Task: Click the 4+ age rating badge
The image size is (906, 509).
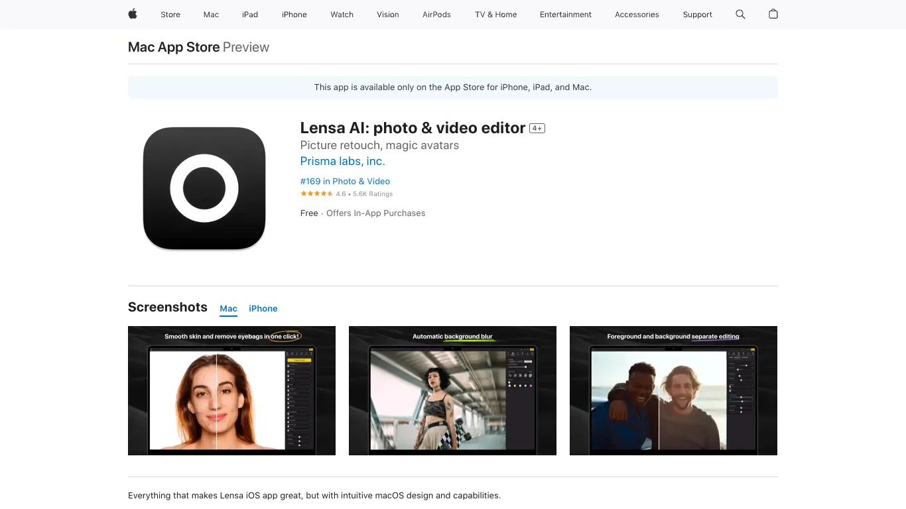Action: [x=537, y=129]
